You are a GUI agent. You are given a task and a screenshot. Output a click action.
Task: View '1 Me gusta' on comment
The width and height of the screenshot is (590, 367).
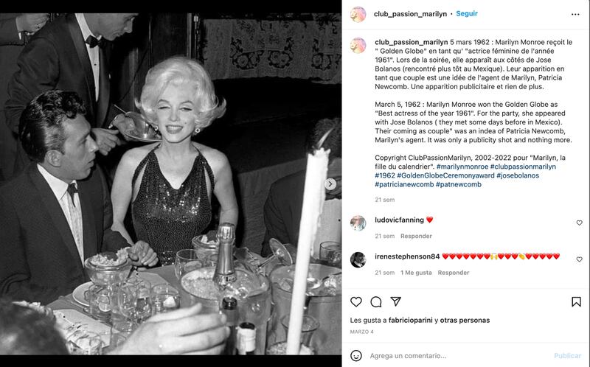coord(416,273)
